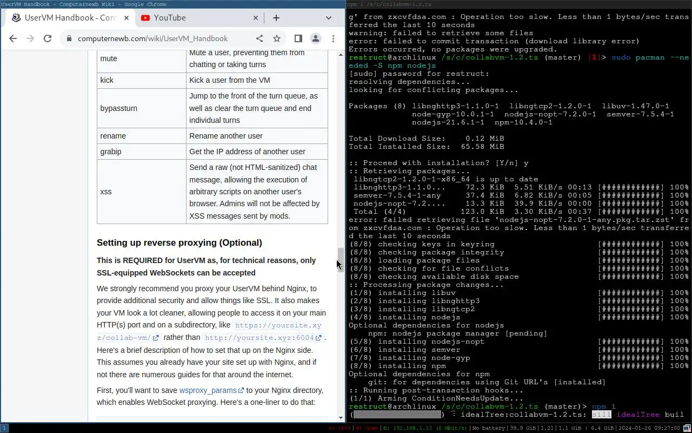Click 'Rename another user' description

pyautogui.click(x=226, y=136)
